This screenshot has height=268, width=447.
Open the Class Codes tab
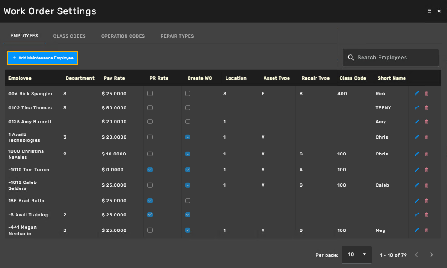coord(69,36)
